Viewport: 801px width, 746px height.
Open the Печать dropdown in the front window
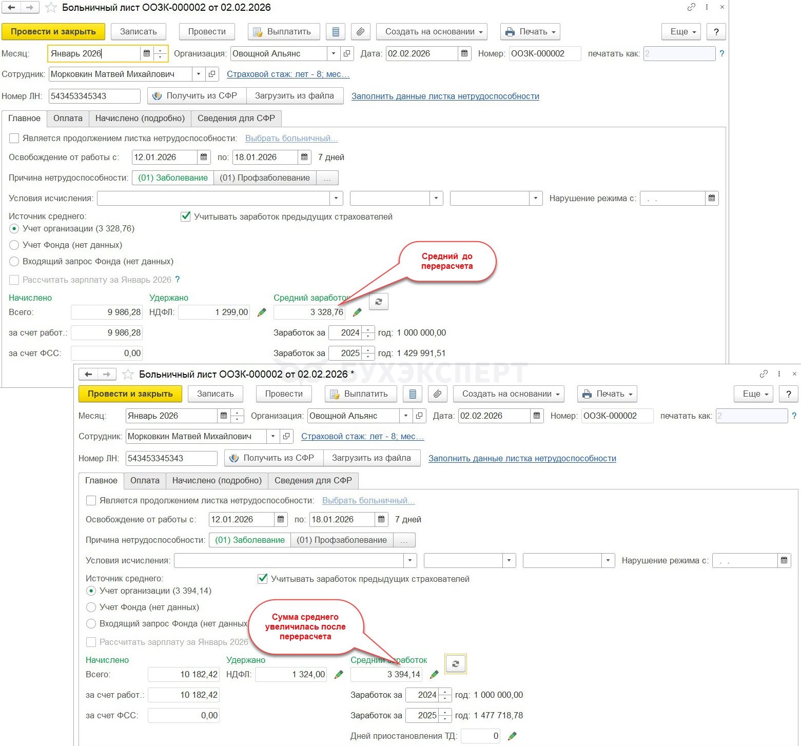pyautogui.click(x=608, y=394)
